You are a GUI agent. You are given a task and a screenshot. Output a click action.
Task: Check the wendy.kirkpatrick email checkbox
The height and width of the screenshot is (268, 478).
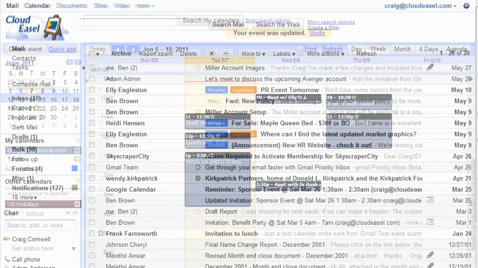(92, 178)
